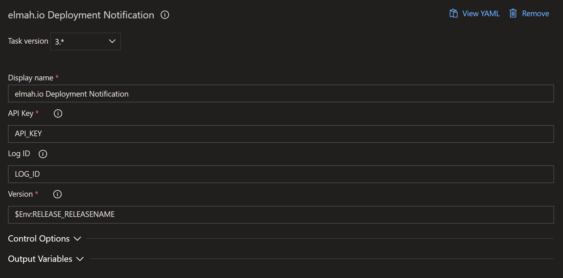Viewport: 563px width, 278px height.
Task: Click the Version field info icon
Action: tap(57, 194)
